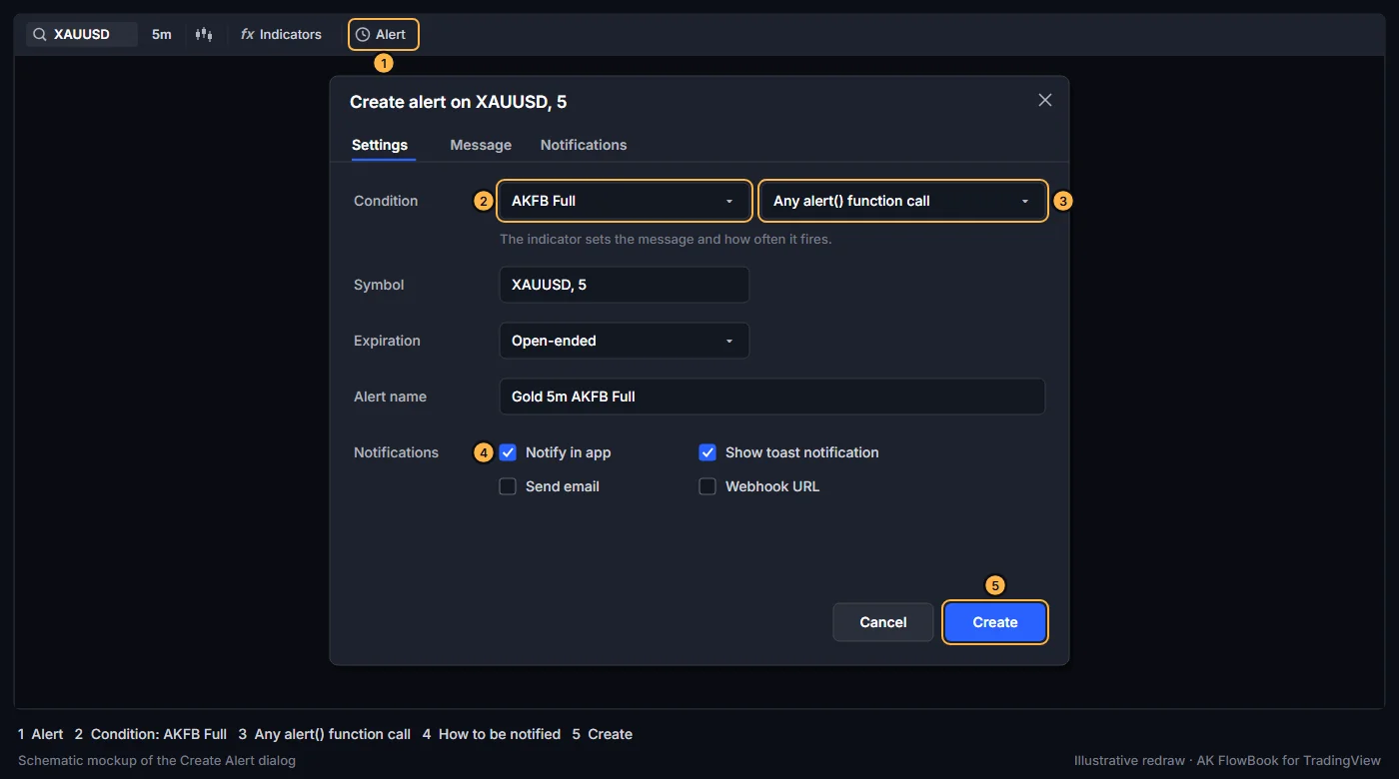Open the Open-ended expiration dropdown
The height and width of the screenshot is (779, 1399).
click(625, 341)
